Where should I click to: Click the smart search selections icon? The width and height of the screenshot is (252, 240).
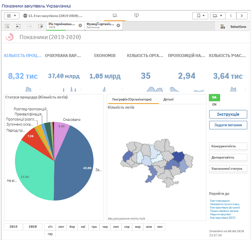coord(7,26)
